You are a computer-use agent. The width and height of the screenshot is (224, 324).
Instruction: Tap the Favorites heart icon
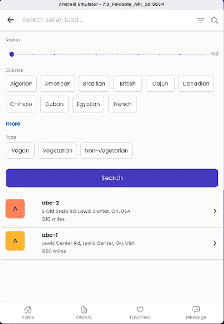tap(140, 310)
